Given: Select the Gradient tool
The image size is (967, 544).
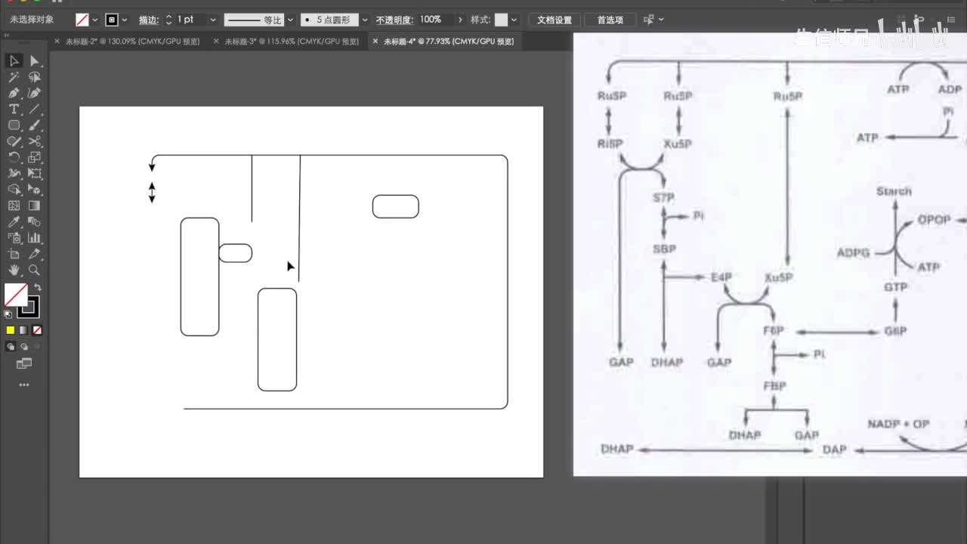Looking at the screenshot, I should 35,206.
